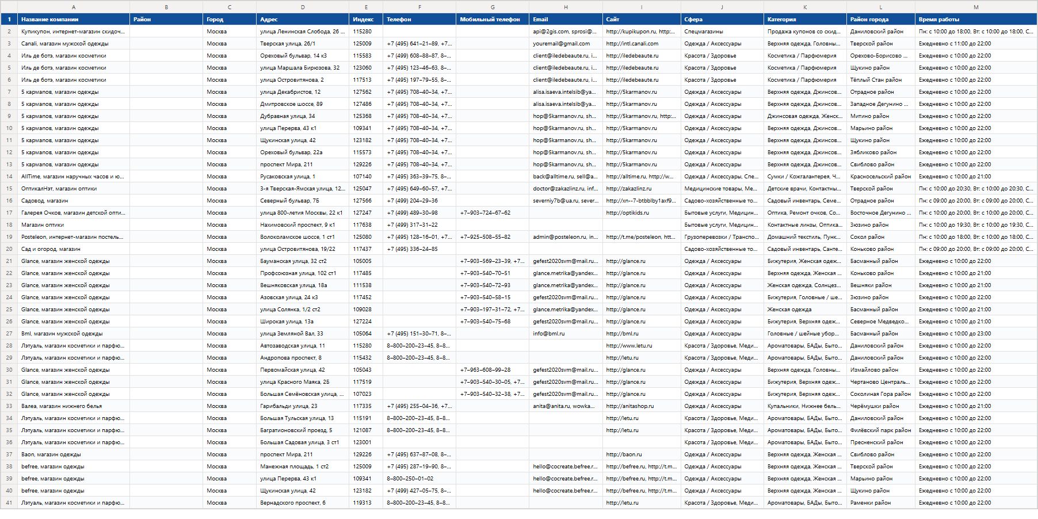Click the 'Город' header cell

[230, 20]
